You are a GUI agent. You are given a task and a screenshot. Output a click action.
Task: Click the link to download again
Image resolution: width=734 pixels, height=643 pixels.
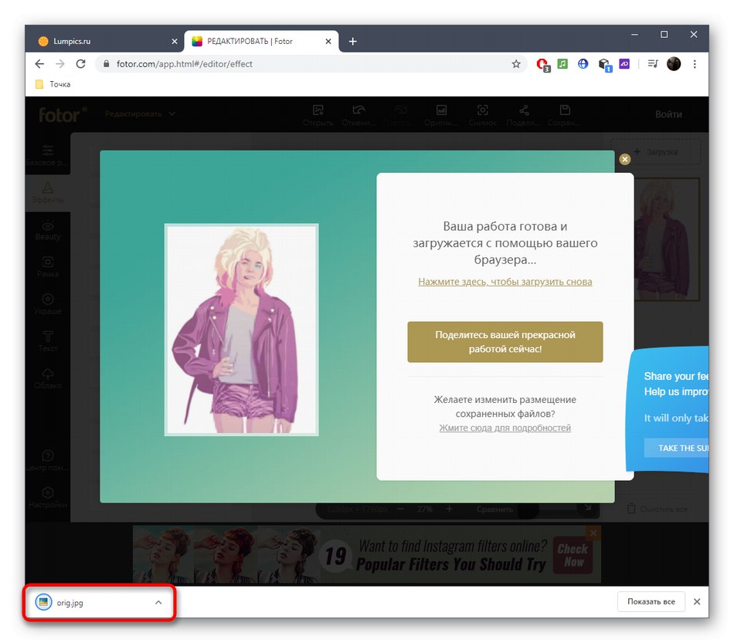tap(505, 282)
